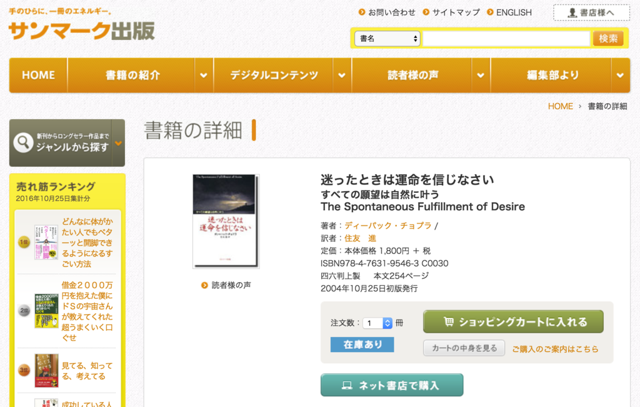
Task: Click the 定価:本体価格 1,800円 + 税 text
Action: pyautogui.click(x=376, y=251)
